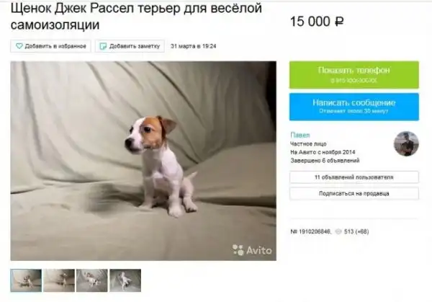The height and width of the screenshot is (302, 432).
Task: Open seller Павел's avatar picture
Action: [406, 143]
